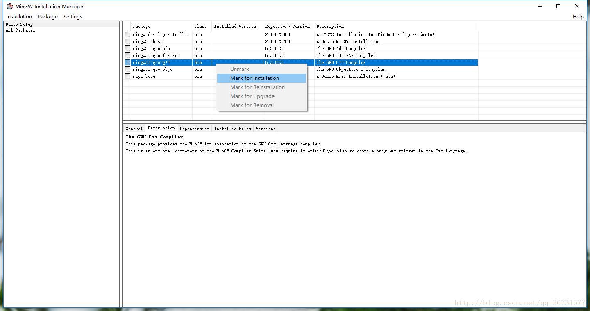Switch to the Dependencies tab

pos(195,129)
